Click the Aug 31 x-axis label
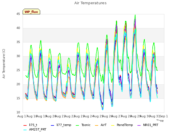Image resolution: width=181 pixels, height=135 pixels. click(x=155, y=116)
